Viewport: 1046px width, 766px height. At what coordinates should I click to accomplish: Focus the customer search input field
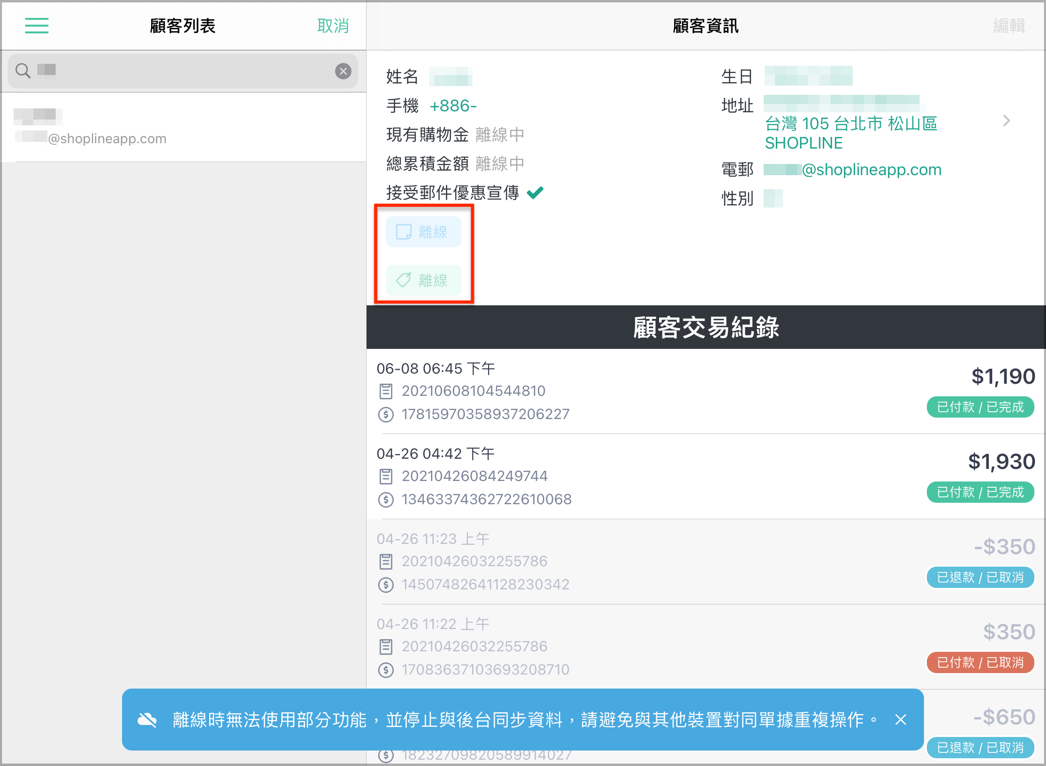click(x=183, y=71)
